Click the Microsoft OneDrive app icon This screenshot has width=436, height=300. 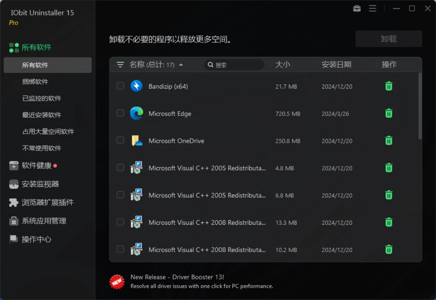137,141
